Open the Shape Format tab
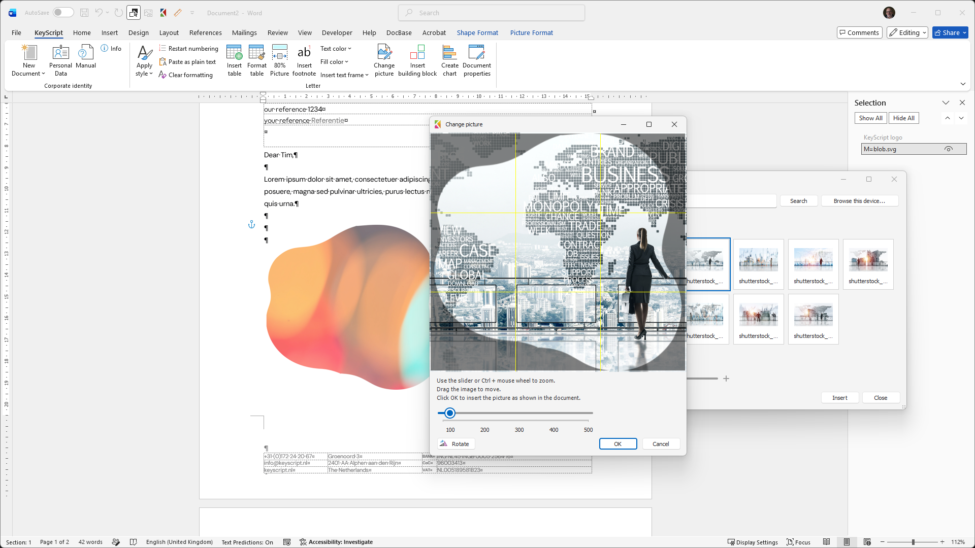The height and width of the screenshot is (548, 975). point(477,32)
